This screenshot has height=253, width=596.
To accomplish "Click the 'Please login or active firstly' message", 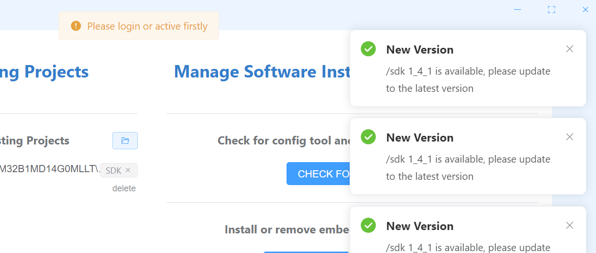I will tap(147, 26).
